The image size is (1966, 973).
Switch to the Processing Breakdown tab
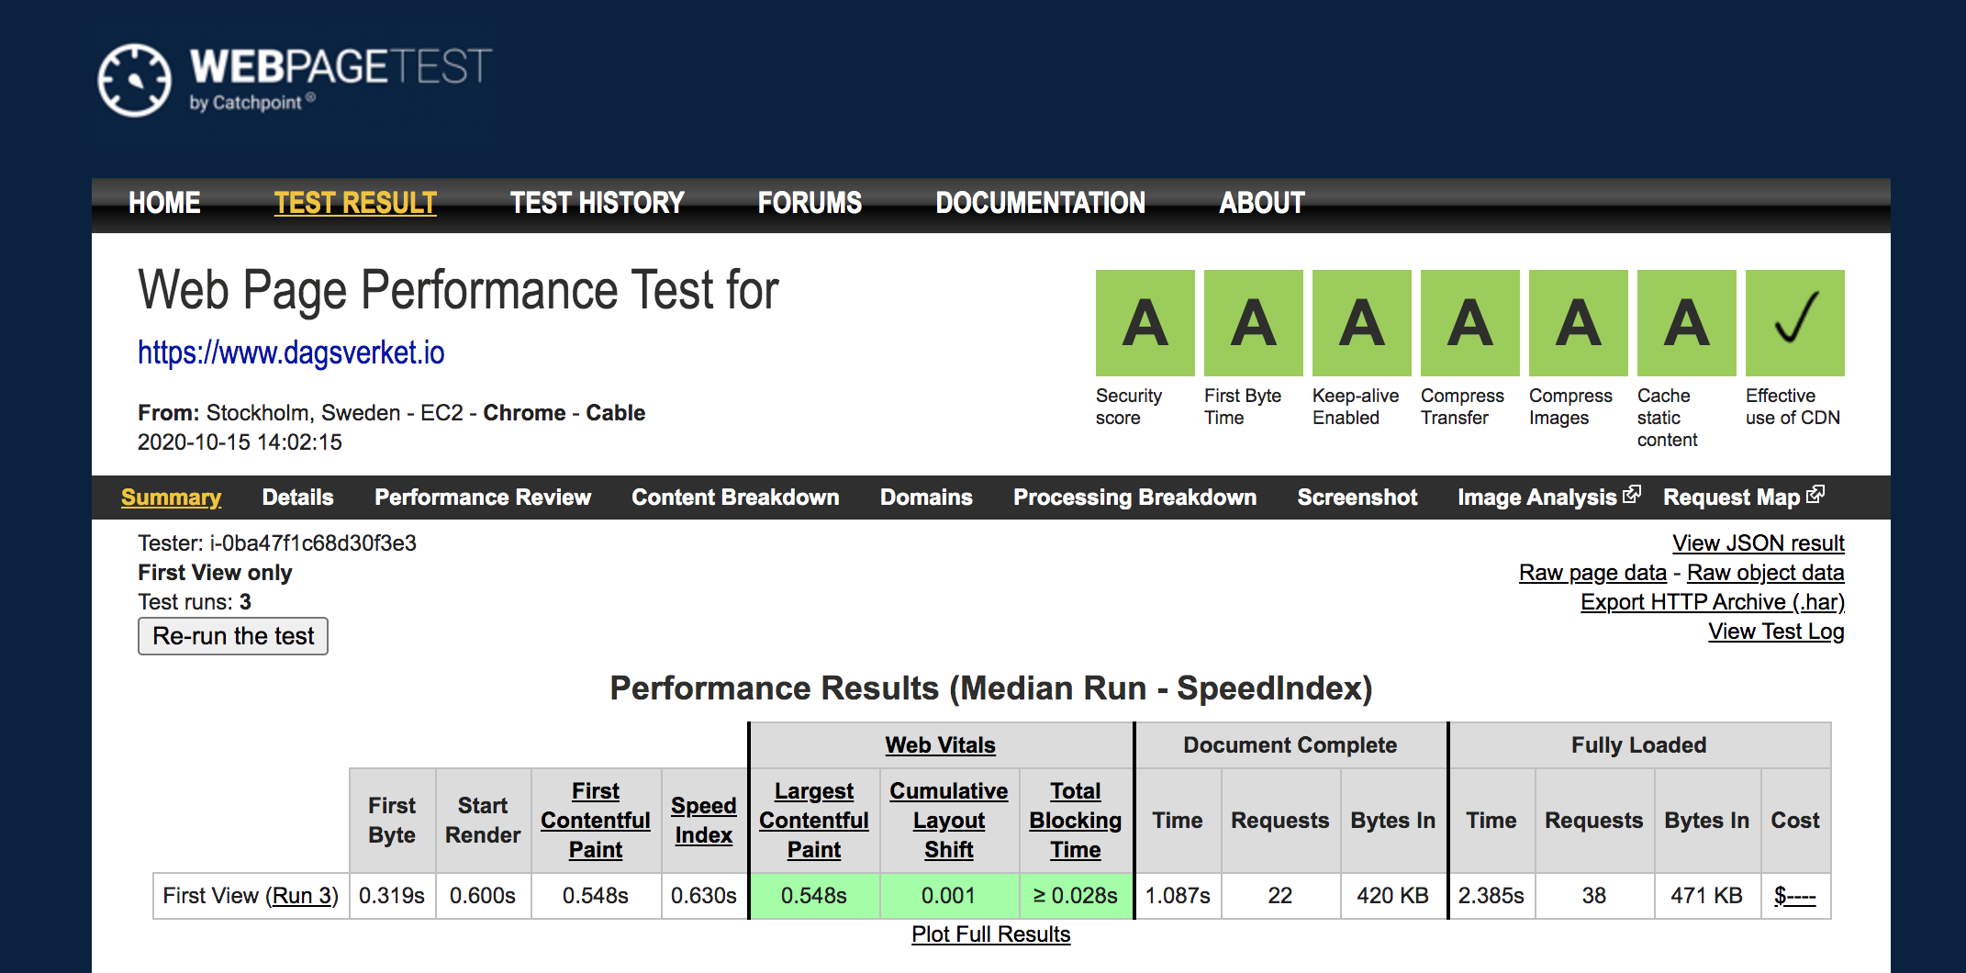[x=1134, y=498]
